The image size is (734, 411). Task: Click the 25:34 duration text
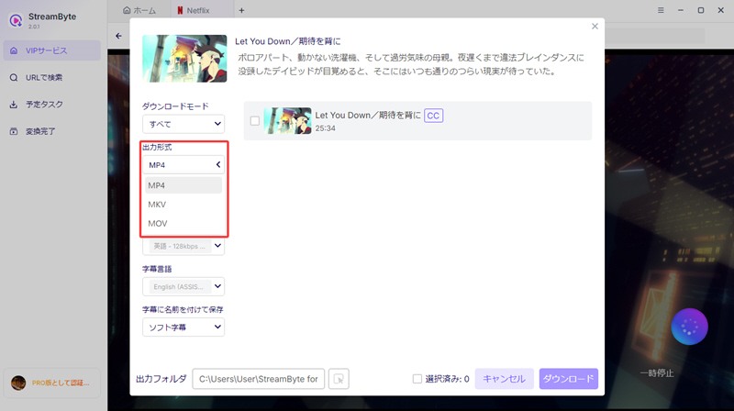[x=326, y=128]
